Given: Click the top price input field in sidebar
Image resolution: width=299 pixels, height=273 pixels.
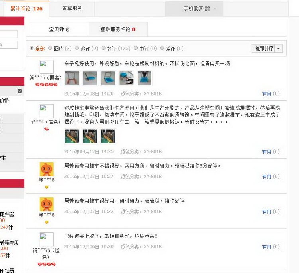Looking at the screenshot, I should point(9,34).
